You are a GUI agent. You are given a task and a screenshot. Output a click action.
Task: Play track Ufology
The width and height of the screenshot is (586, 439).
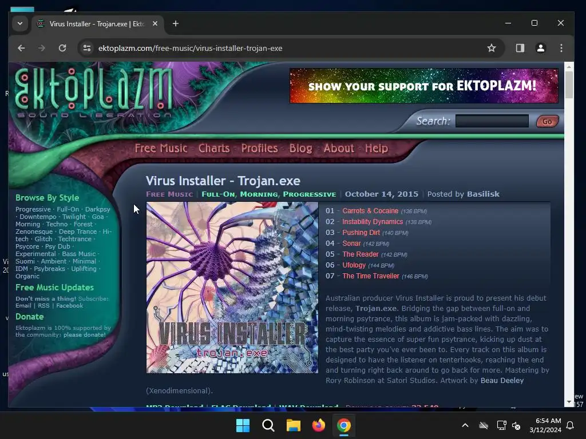pyautogui.click(x=354, y=265)
